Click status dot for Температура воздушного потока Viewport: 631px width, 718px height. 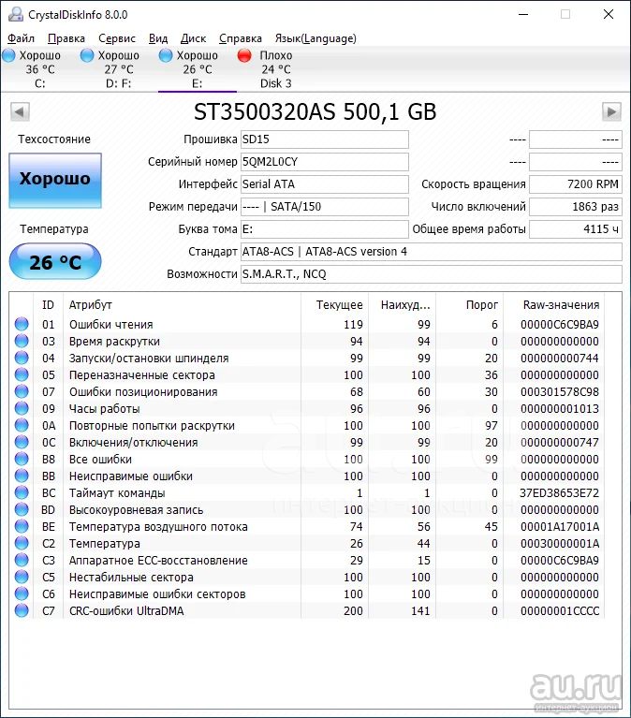[22, 526]
